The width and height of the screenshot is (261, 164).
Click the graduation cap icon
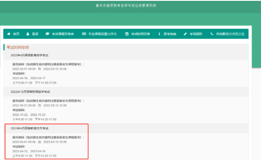pos(47,34)
